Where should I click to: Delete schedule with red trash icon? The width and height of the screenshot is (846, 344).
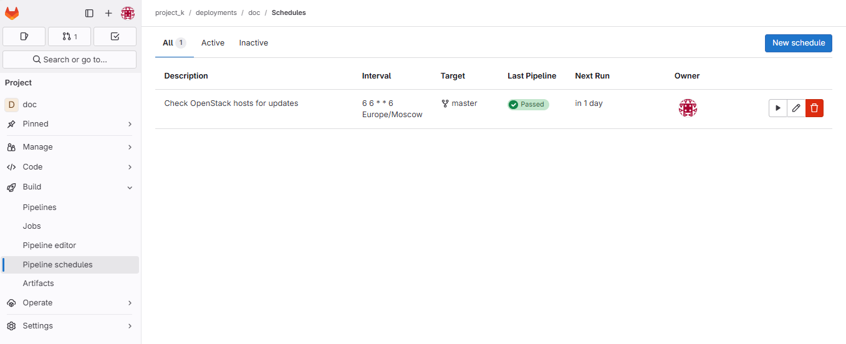pos(814,108)
